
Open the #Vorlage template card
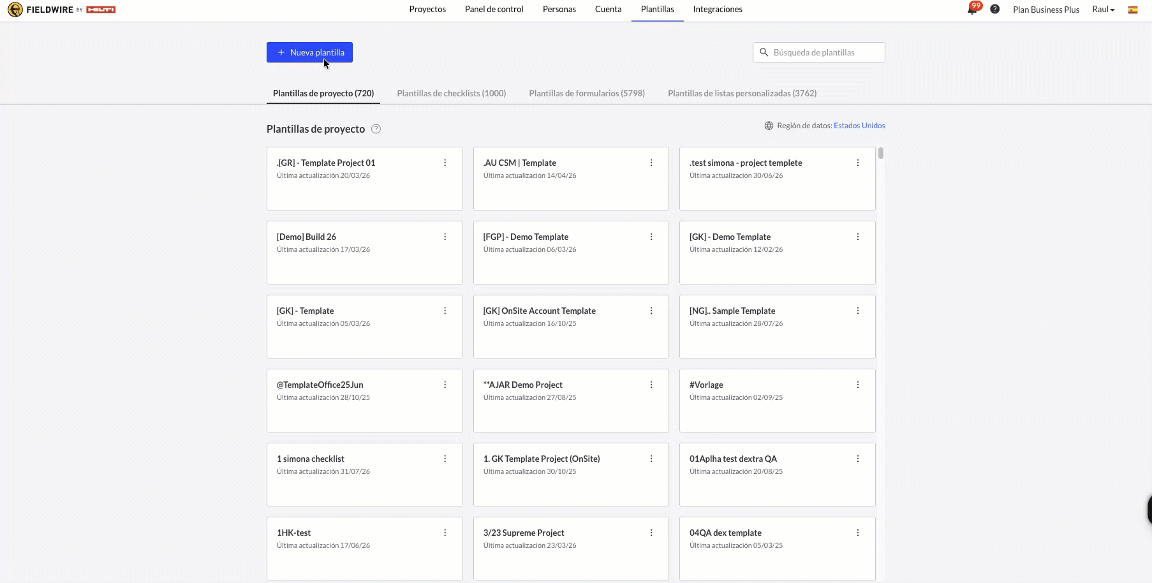(778, 401)
